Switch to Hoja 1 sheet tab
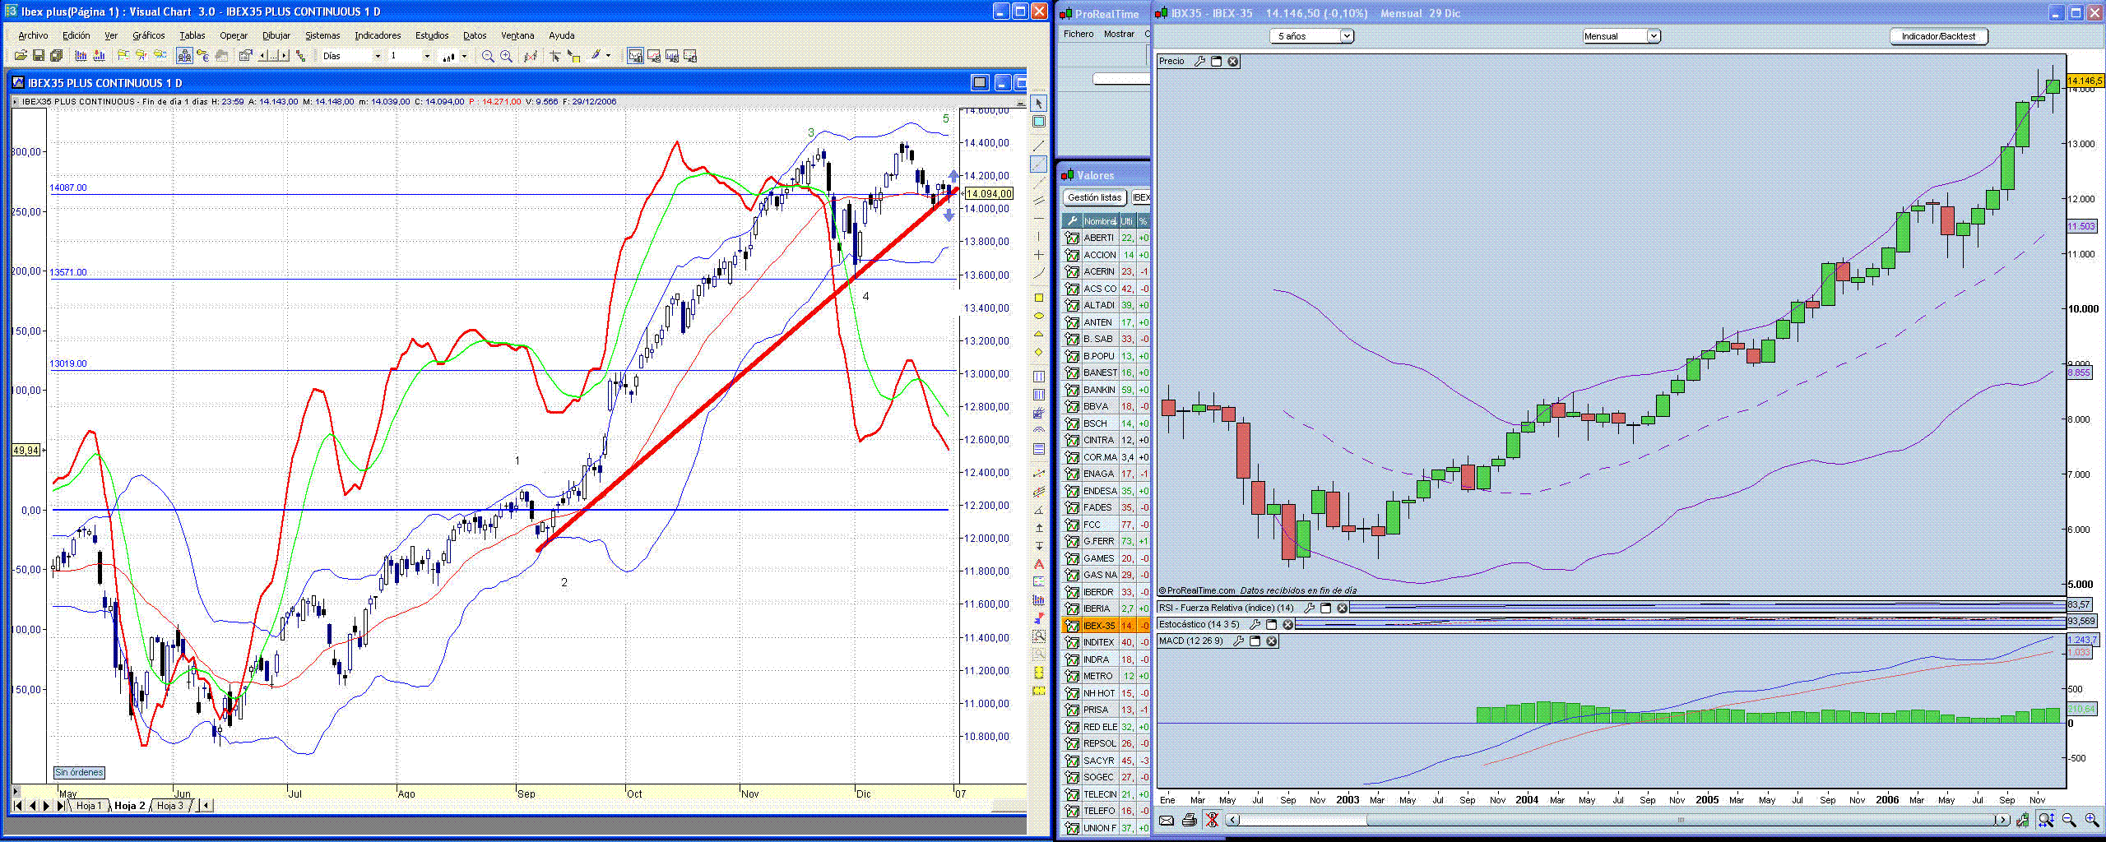Screen dimensions: 2106x842 (x=88, y=806)
